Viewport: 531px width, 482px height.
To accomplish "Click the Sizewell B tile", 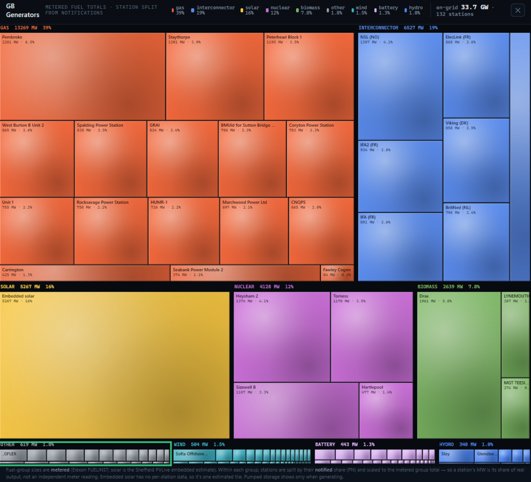I will (x=296, y=410).
